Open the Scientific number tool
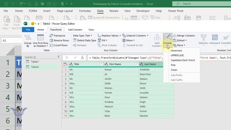Image resolution: width=231 pixels, height=130 pixels. [226, 40]
